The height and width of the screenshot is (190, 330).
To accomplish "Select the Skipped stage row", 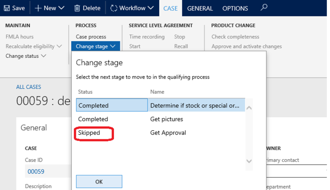I will point(94,132).
